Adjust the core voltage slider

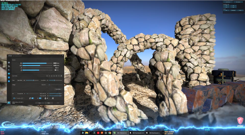tap(55, 85)
